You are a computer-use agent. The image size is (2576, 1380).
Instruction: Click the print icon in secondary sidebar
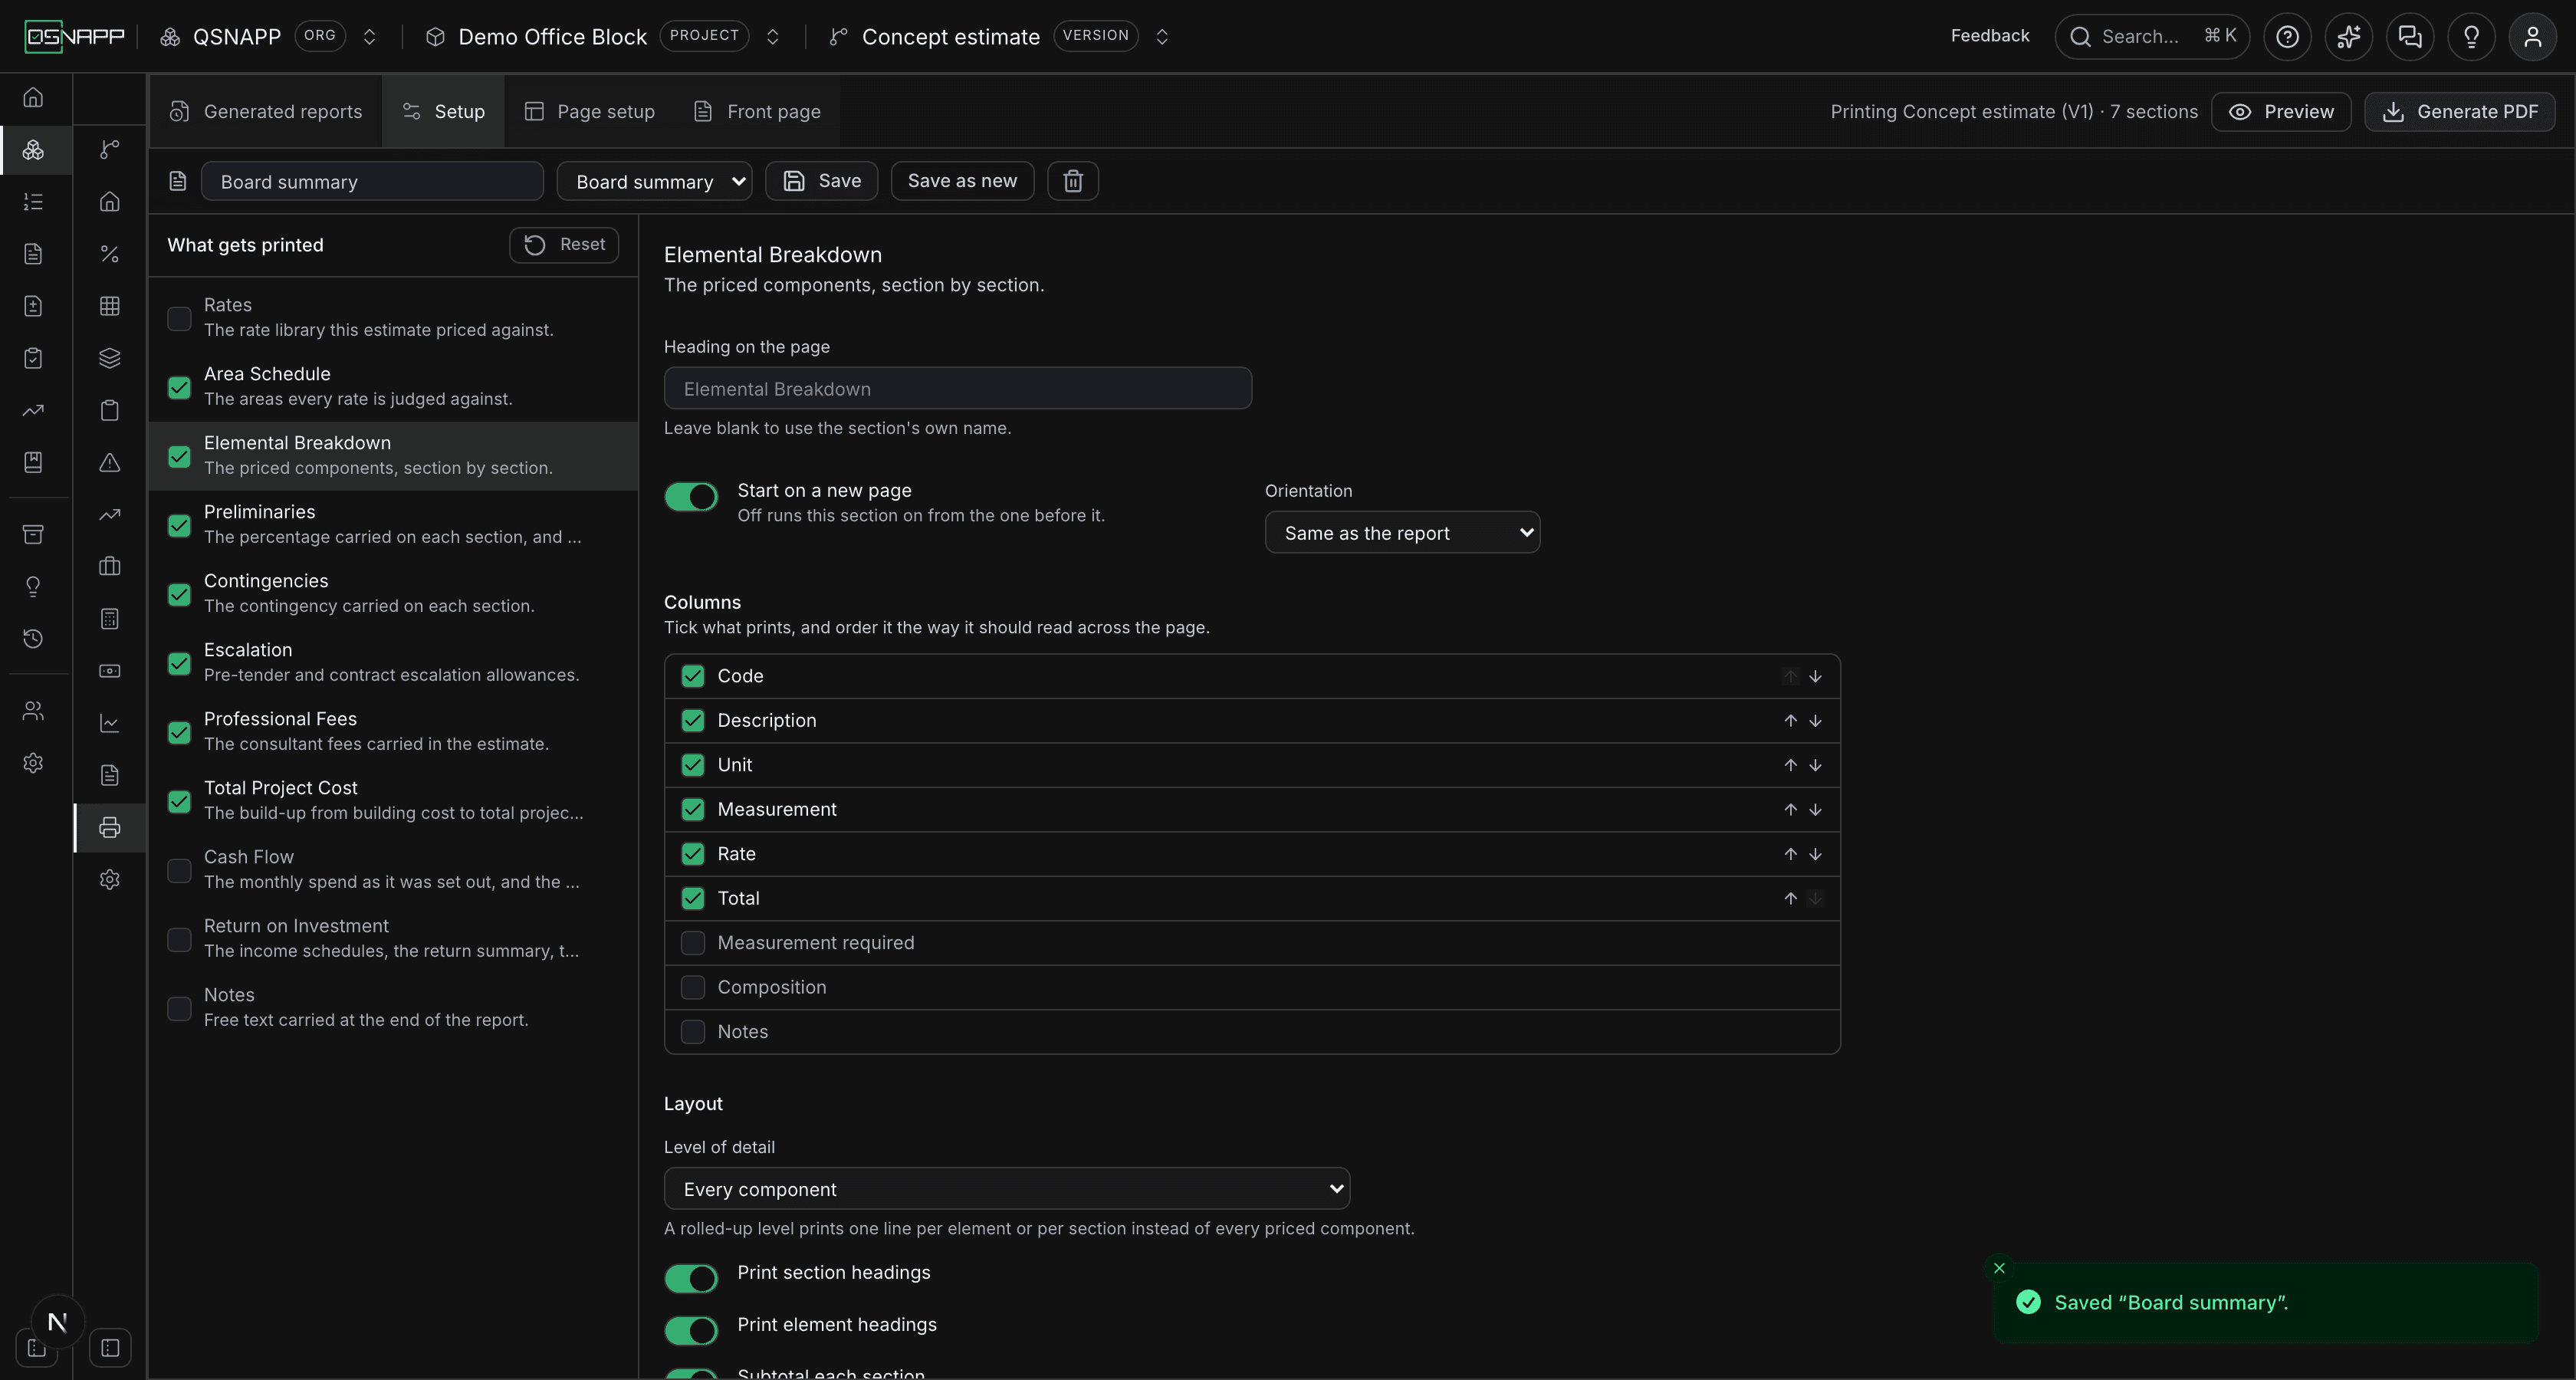click(110, 827)
